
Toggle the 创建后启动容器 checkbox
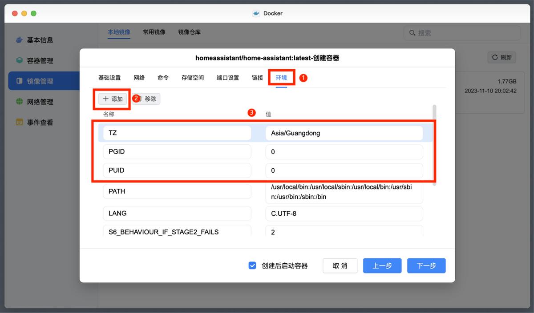pos(252,265)
